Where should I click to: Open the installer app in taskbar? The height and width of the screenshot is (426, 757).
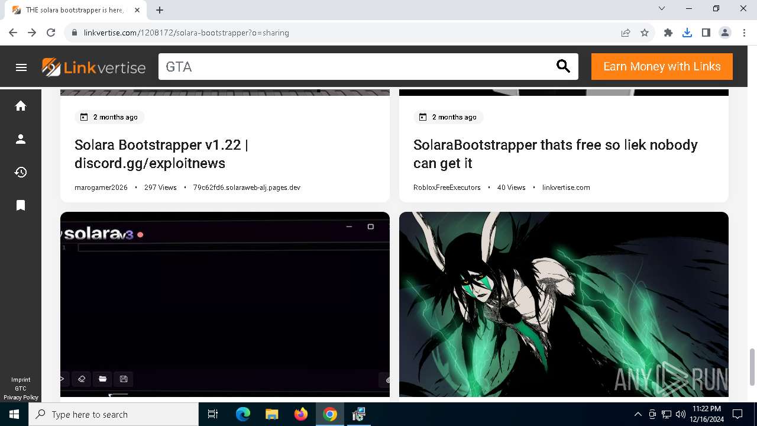359,414
